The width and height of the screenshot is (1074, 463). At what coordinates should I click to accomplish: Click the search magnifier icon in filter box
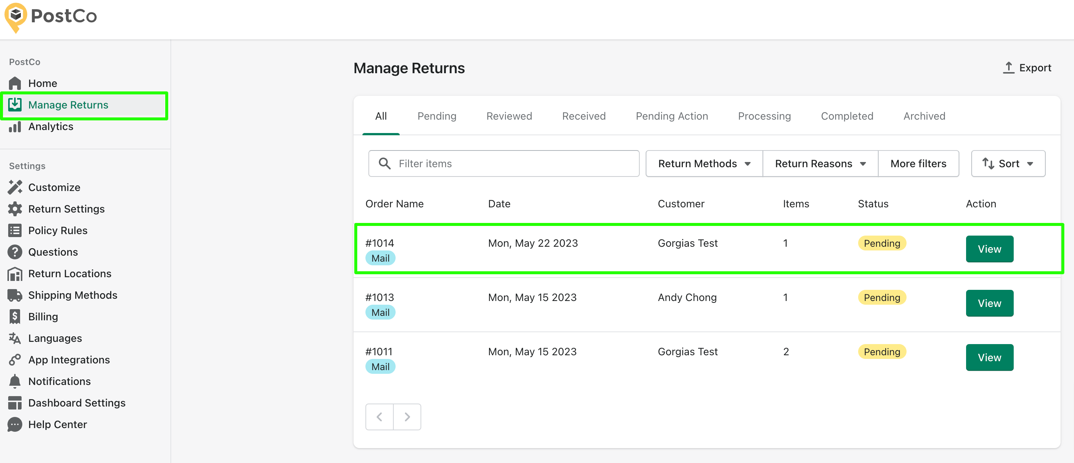coord(384,163)
